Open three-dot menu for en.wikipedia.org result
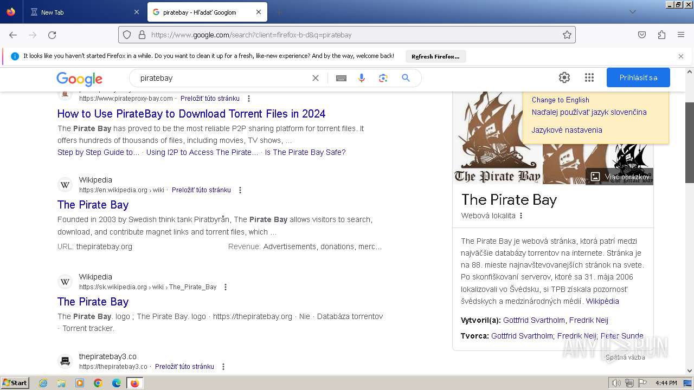 click(240, 190)
